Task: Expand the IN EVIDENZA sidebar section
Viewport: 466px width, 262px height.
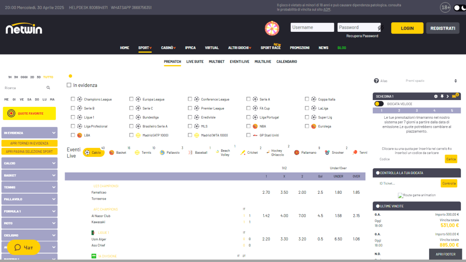Action: pos(29,132)
